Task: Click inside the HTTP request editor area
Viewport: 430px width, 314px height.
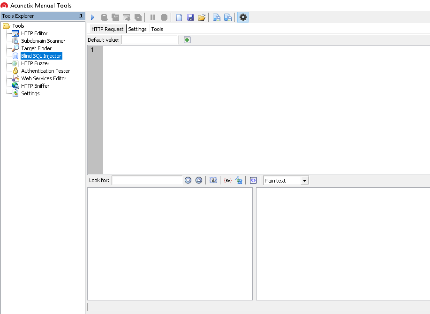Action: click(266, 110)
